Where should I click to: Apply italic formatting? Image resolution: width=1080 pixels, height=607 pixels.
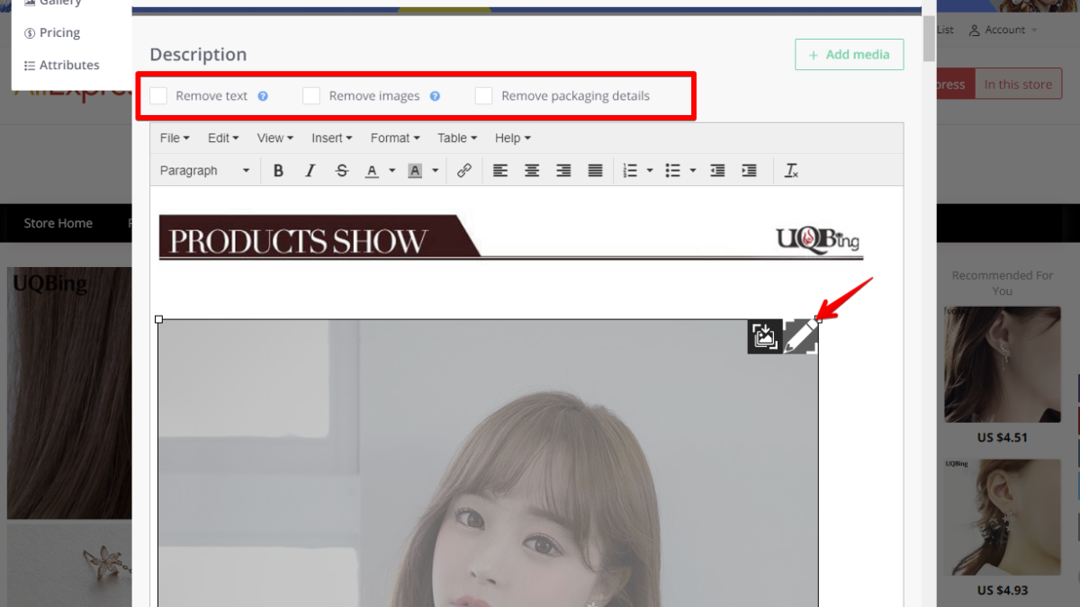click(310, 171)
